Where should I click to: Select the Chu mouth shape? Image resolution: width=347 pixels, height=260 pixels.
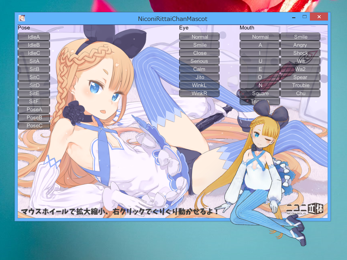300,93
